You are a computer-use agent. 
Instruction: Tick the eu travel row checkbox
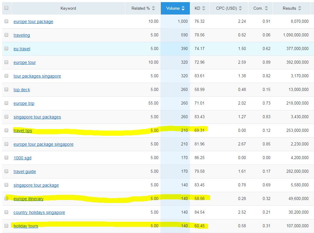(x=6, y=48)
